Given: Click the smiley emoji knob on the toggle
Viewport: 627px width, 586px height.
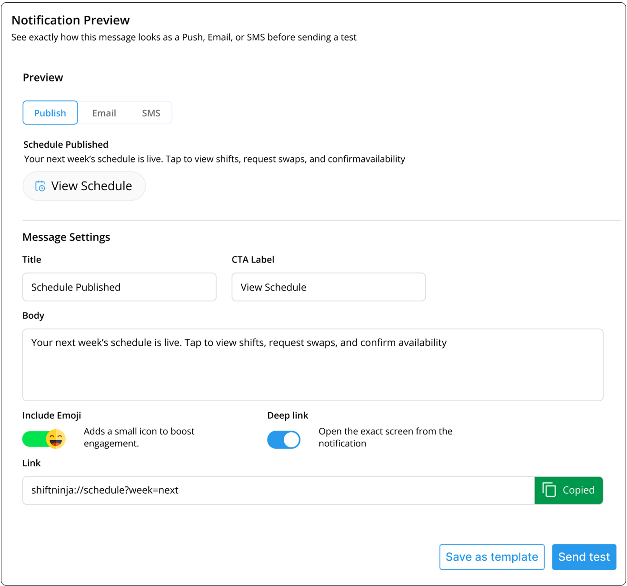Looking at the screenshot, I should [x=56, y=439].
